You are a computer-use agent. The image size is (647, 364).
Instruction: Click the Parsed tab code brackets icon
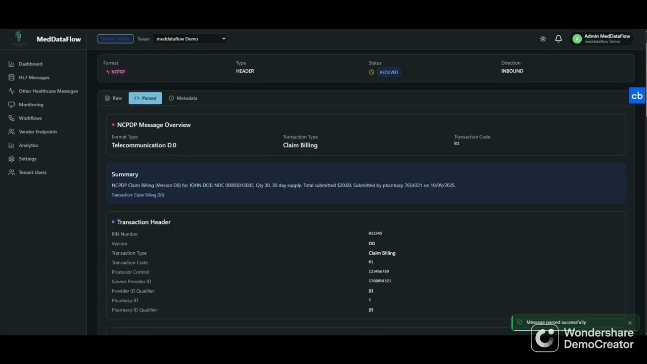click(136, 98)
